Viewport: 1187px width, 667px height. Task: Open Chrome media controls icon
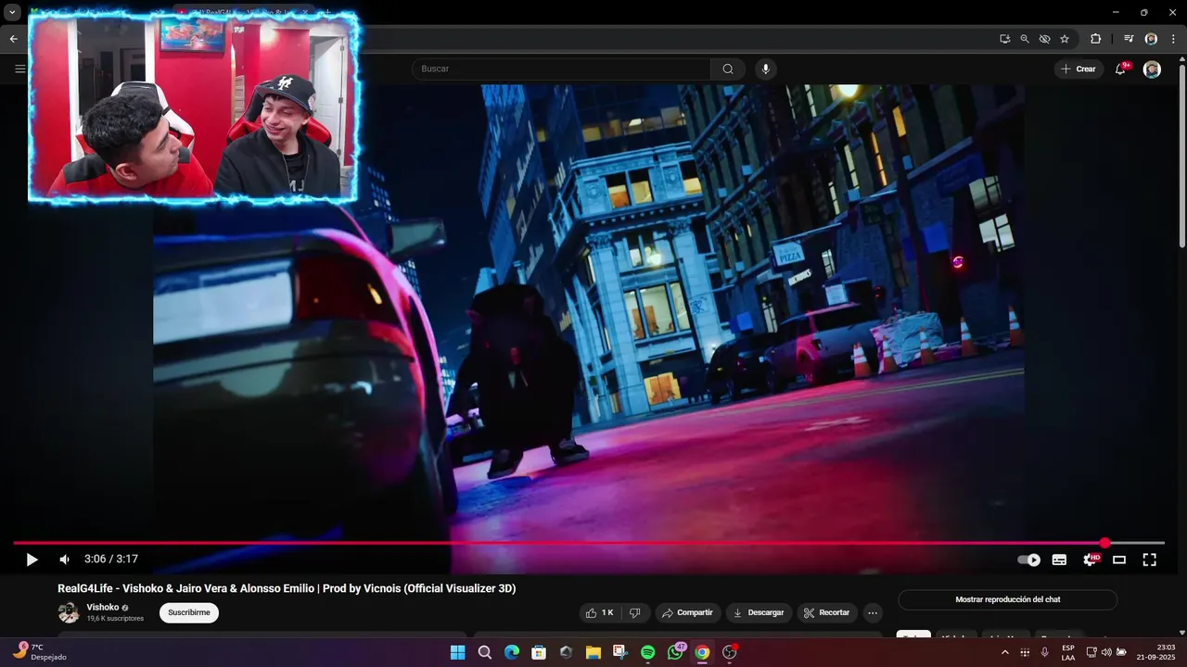tap(1129, 39)
